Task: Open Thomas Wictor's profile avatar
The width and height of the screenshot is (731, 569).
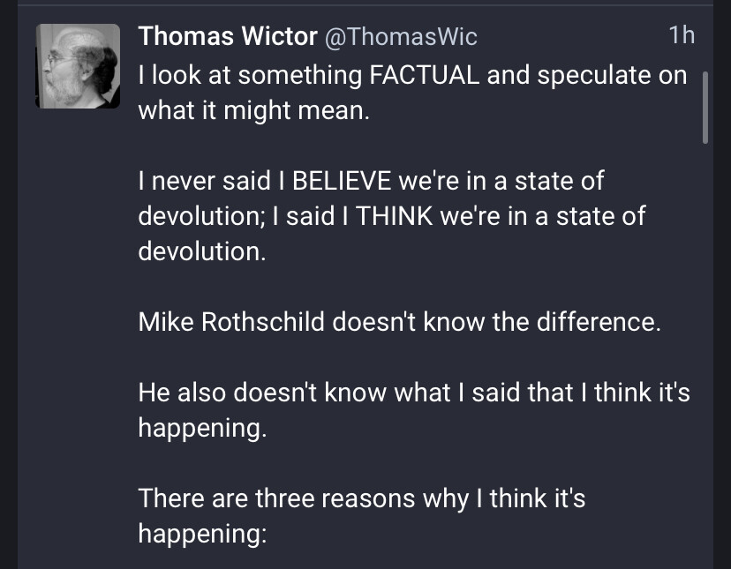Action: [x=77, y=66]
